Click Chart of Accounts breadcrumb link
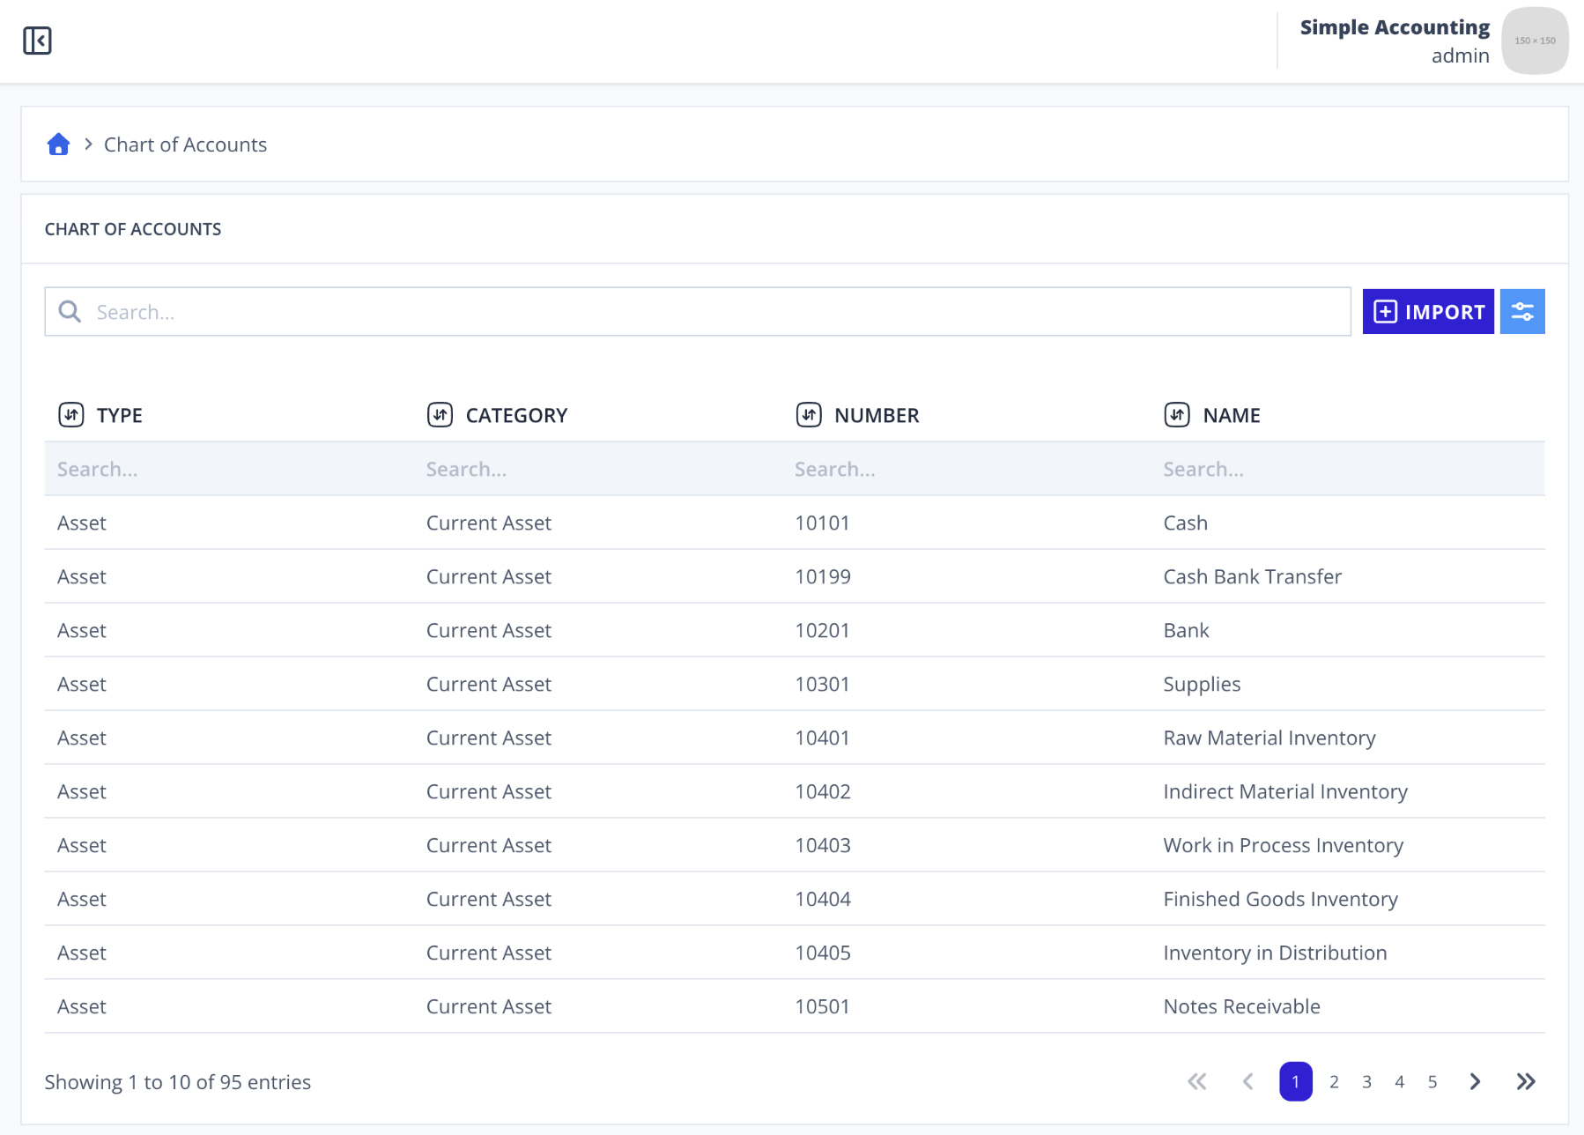The image size is (1584, 1135). (x=185, y=145)
